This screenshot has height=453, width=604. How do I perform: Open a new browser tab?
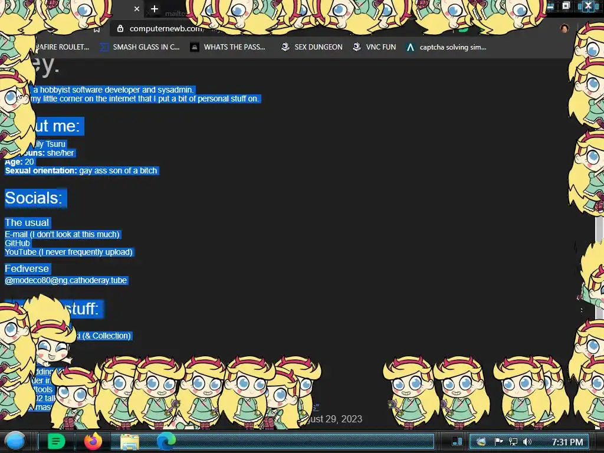click(155, 9)
